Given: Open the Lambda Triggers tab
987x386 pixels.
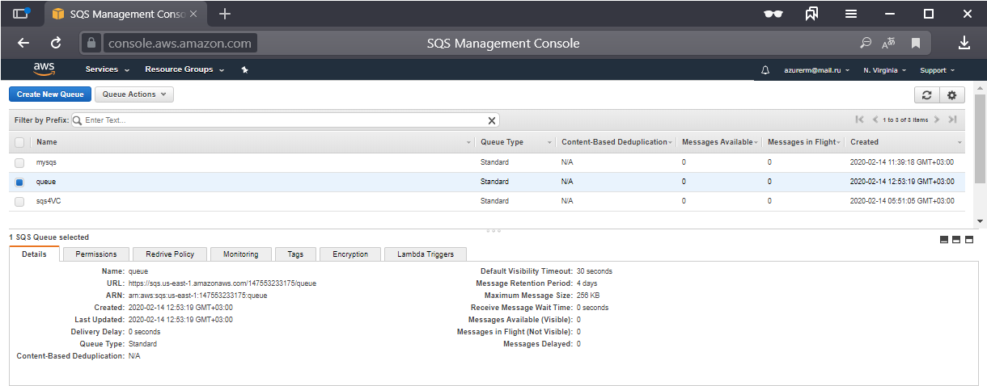Looking at the screenshot, I should coord(426,254).
